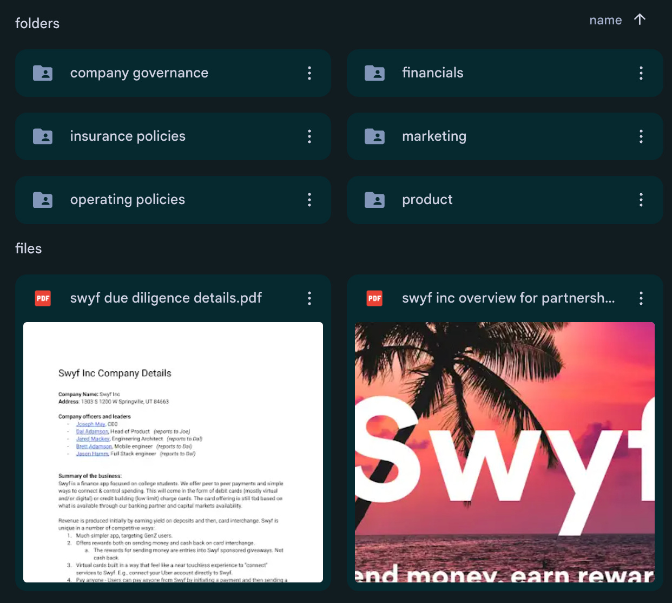Open the Swyf Inc Company Details preview thumbnail
Screen dimensions: 672x603
(173, 452)
